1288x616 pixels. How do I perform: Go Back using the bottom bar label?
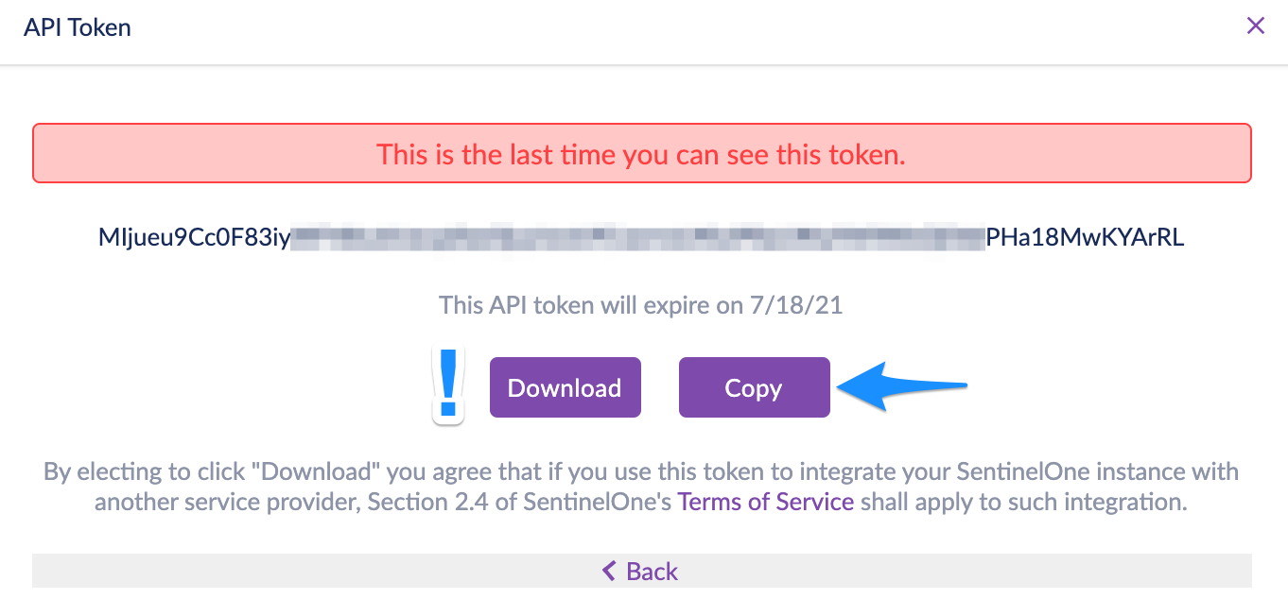pyautogui.click(x=652, y=571)
